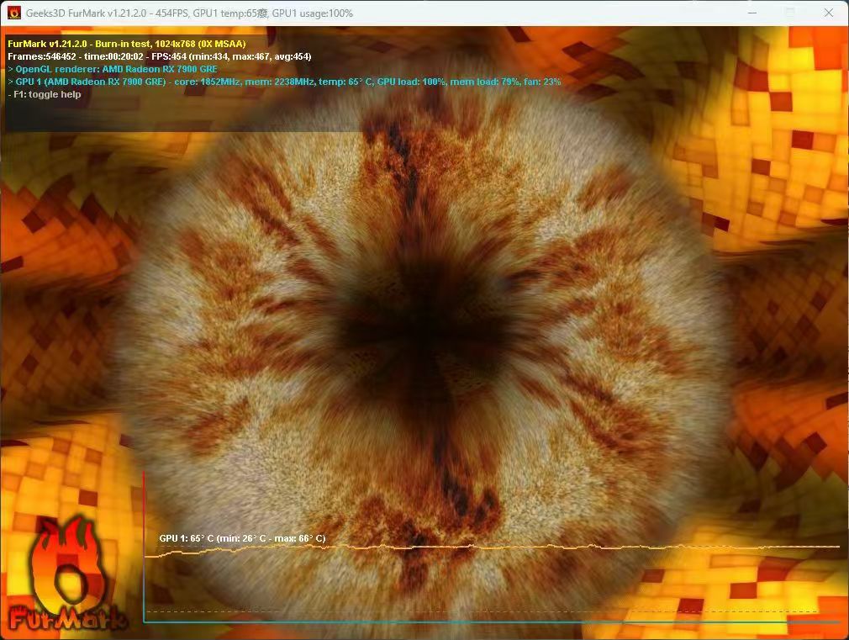The height and width of the screenshot is (640, 849).
Task: Minimize the FurMark window
Action: click(752, 13)
